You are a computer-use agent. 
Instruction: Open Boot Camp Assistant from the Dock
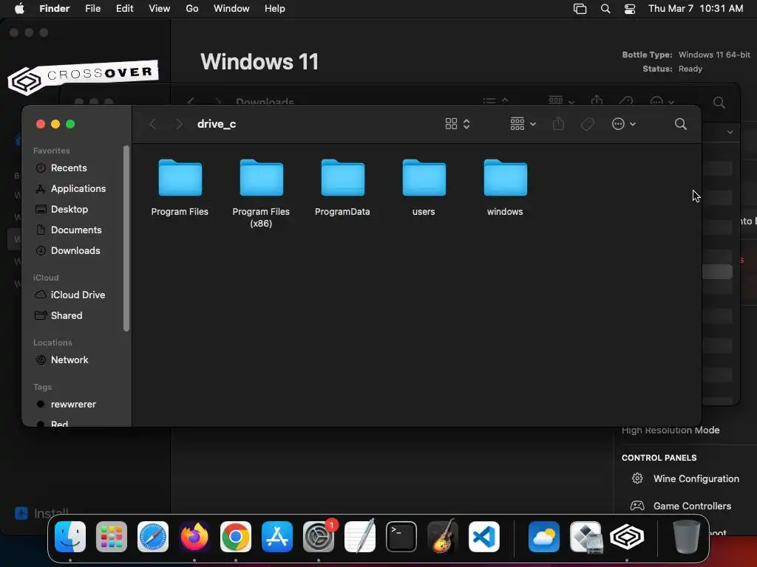click(x=585, y=537)
